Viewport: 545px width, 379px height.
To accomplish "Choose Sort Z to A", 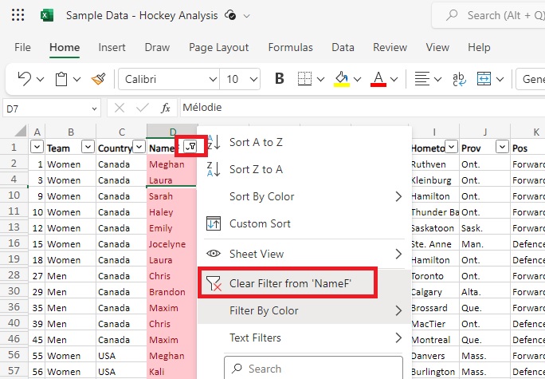I will 304,169.
